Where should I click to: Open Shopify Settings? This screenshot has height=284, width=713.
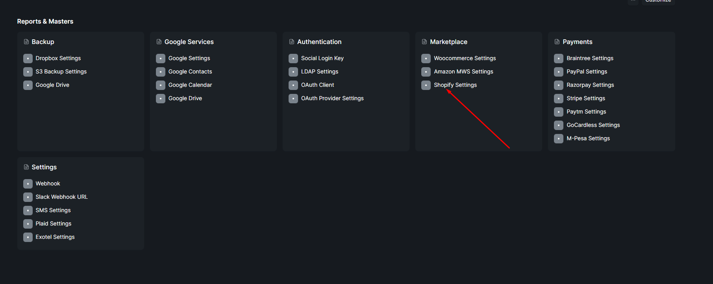point(455,85)
